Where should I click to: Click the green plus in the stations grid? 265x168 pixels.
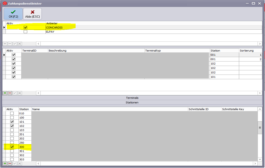click(5, 164)
